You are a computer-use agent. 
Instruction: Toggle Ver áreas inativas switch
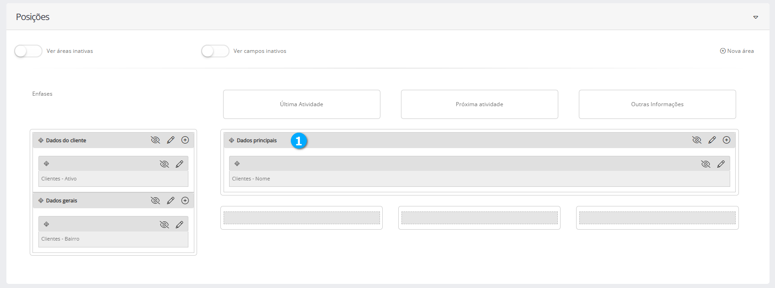(28, 51)
